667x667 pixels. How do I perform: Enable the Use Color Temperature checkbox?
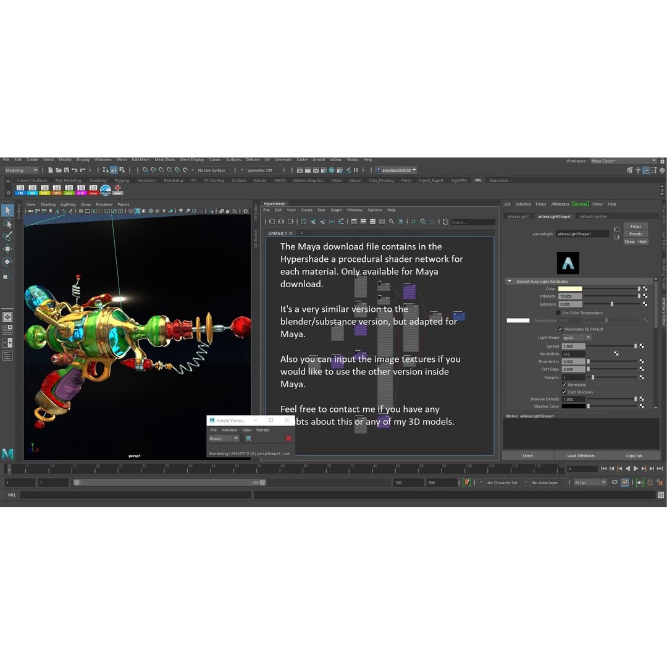(x=558, y=313)
